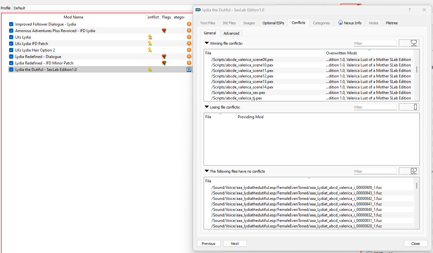Switch to the INI Files tab
This screenshot has width=433, height=253.
229,23
